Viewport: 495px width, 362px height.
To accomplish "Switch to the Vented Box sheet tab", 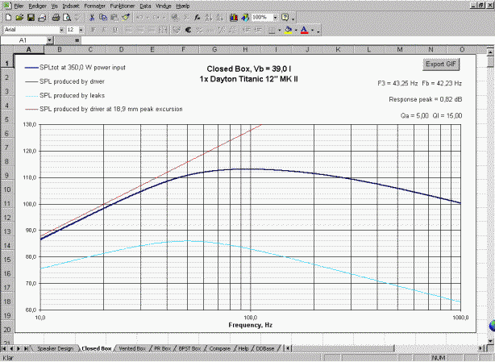I will 132,348.
